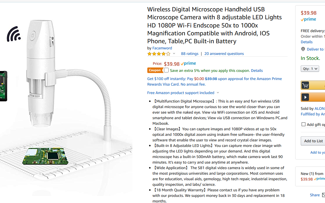The height and width of the screenshot is (203, 325).
Task: Open the coupon Details link
Action: point(257,71)
